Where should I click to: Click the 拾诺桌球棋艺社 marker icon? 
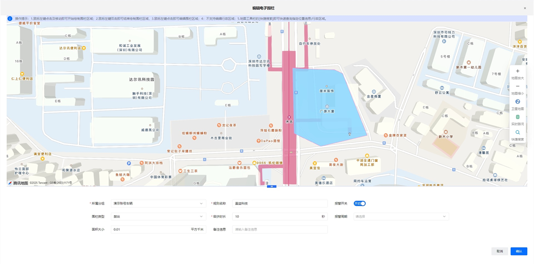tap(495, 175)
